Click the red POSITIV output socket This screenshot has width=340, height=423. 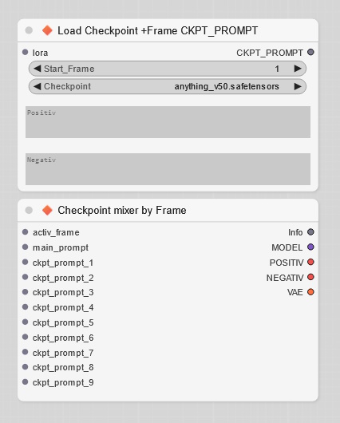(x=310, y=262)
